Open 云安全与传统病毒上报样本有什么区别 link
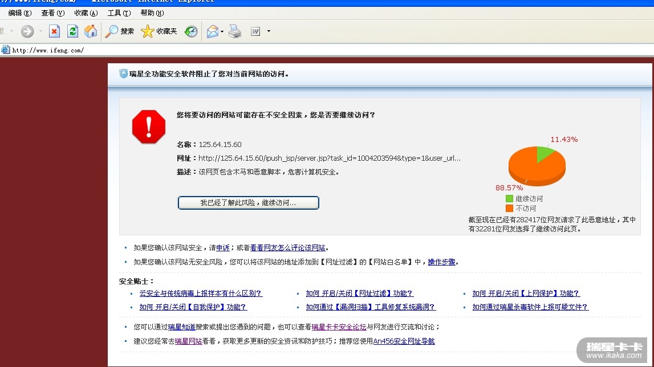 [x=201, y=293]
